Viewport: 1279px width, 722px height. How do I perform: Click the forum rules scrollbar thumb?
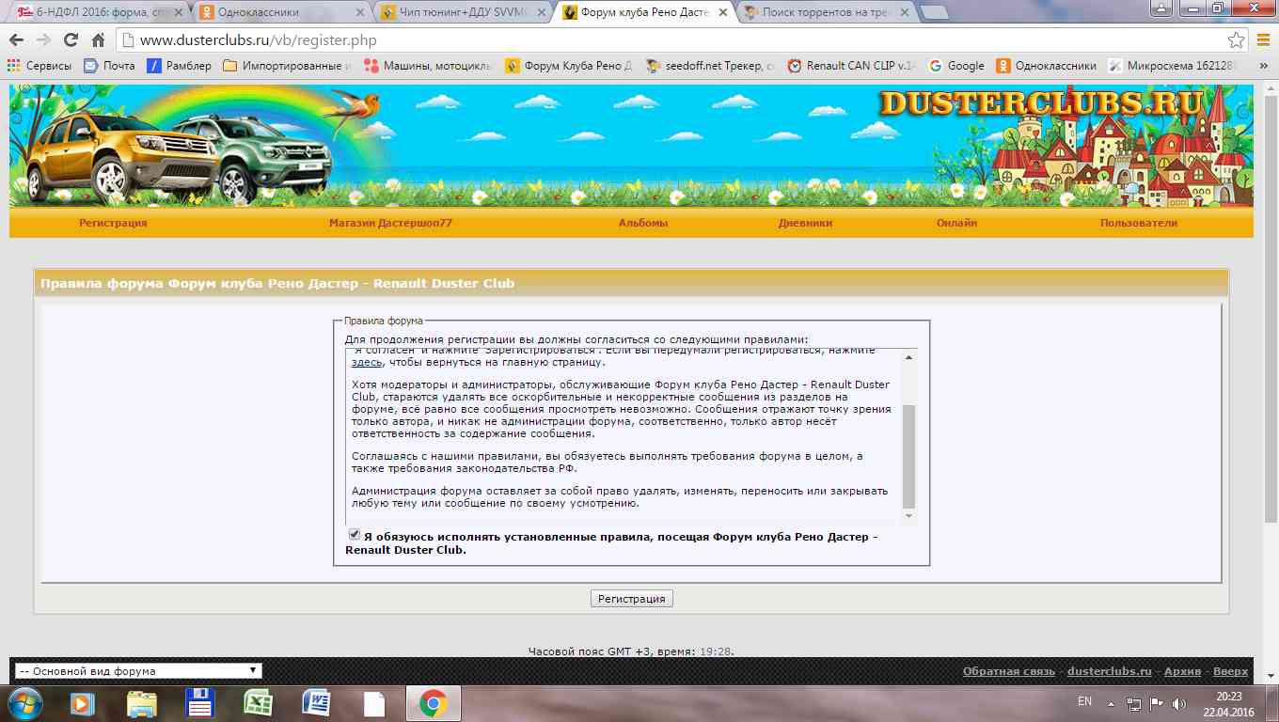[x=908, y=456]
